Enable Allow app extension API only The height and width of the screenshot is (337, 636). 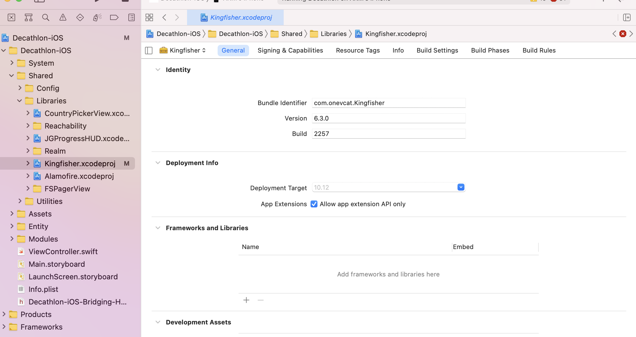[x=314, y=204]
